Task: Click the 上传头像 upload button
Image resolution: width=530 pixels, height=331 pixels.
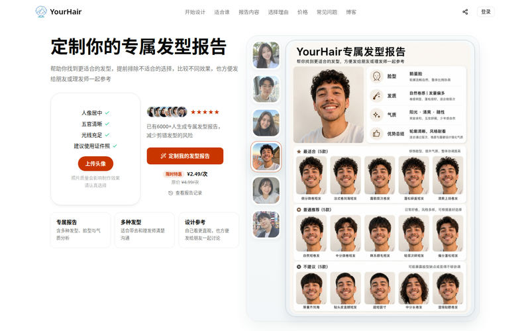Action: tap(95, 164)
